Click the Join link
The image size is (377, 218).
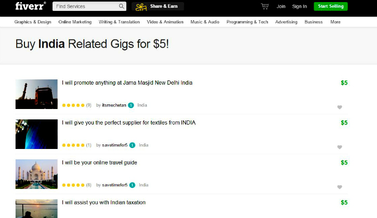click(x=281, y=6)
